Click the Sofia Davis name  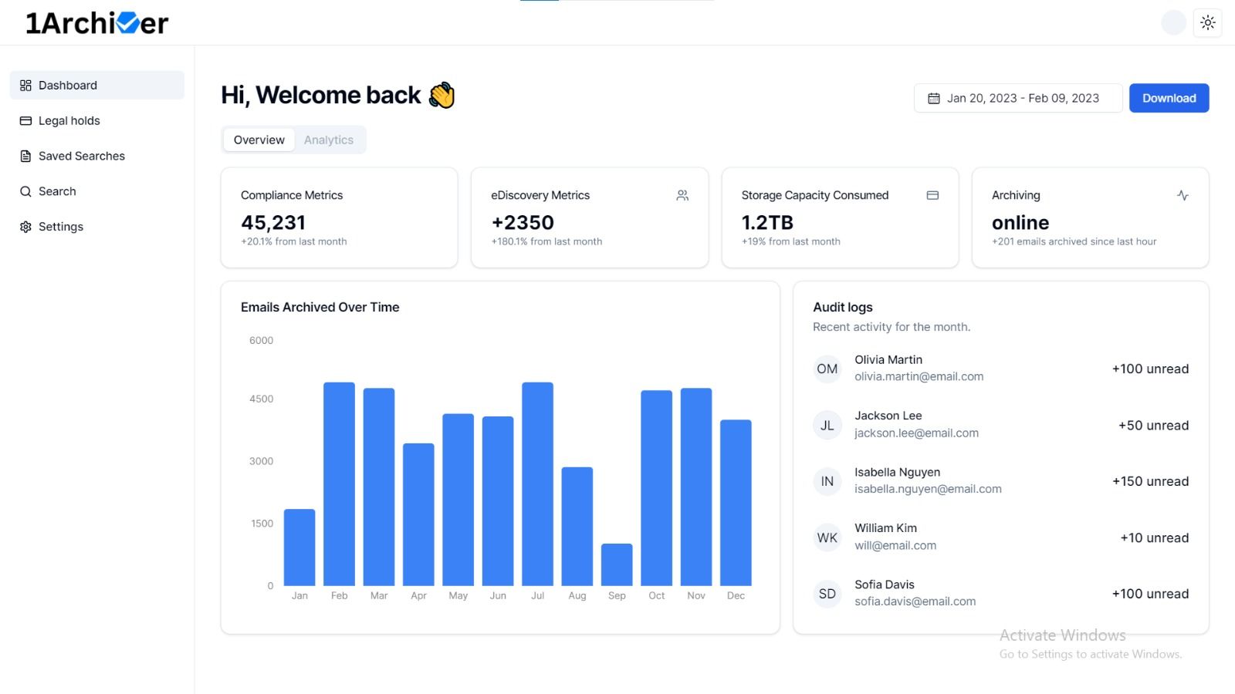pyautogui.click(x=884, y=585)
